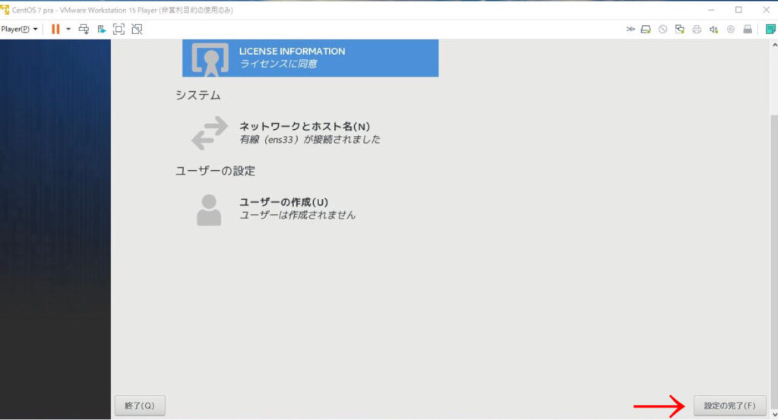Screen dimensions: 778x420
Task: Click the 設定の完了(F) finish button
Action: click(x=730, y=406)
